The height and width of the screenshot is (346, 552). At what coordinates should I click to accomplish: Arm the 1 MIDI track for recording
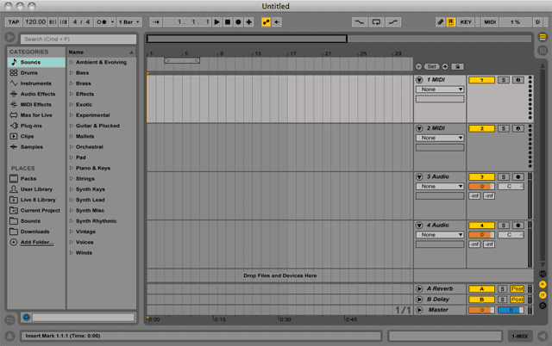517,80
